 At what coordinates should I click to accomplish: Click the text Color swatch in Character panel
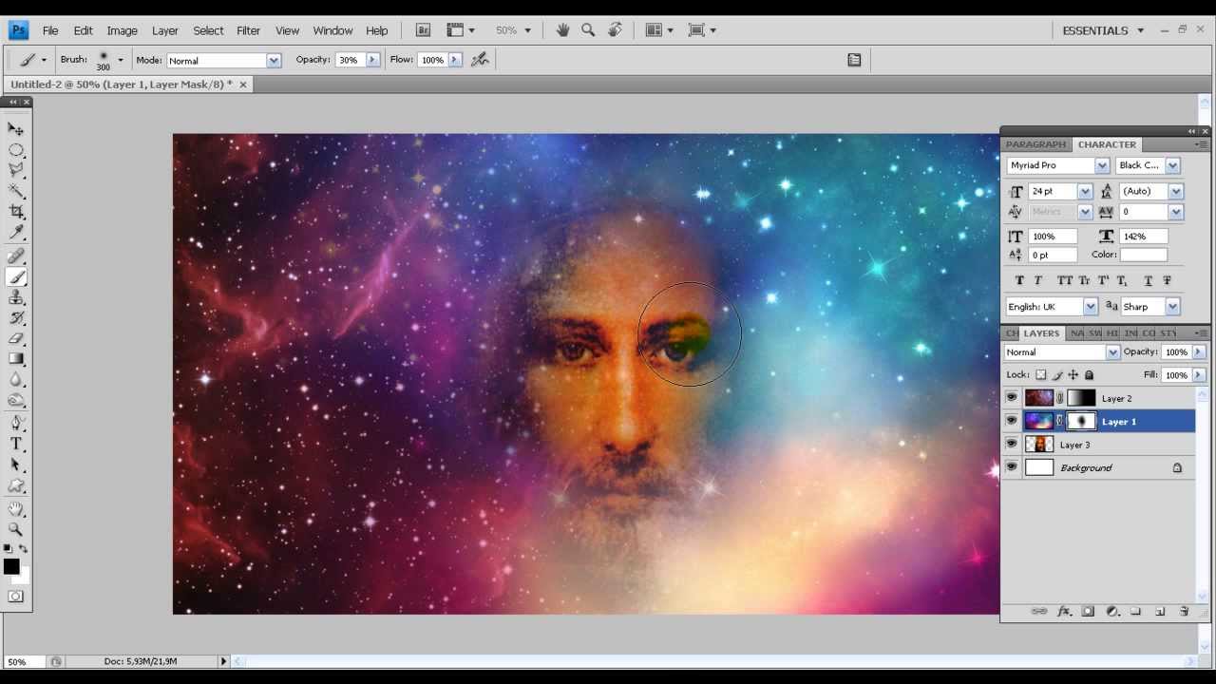pos(1143,255)
